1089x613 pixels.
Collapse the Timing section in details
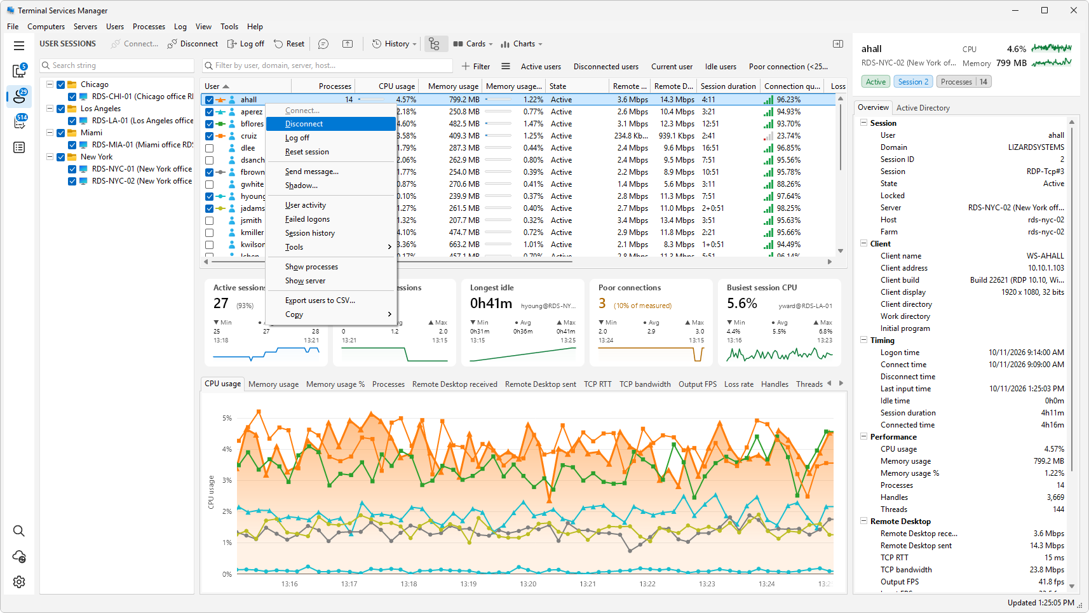[864, 340]
